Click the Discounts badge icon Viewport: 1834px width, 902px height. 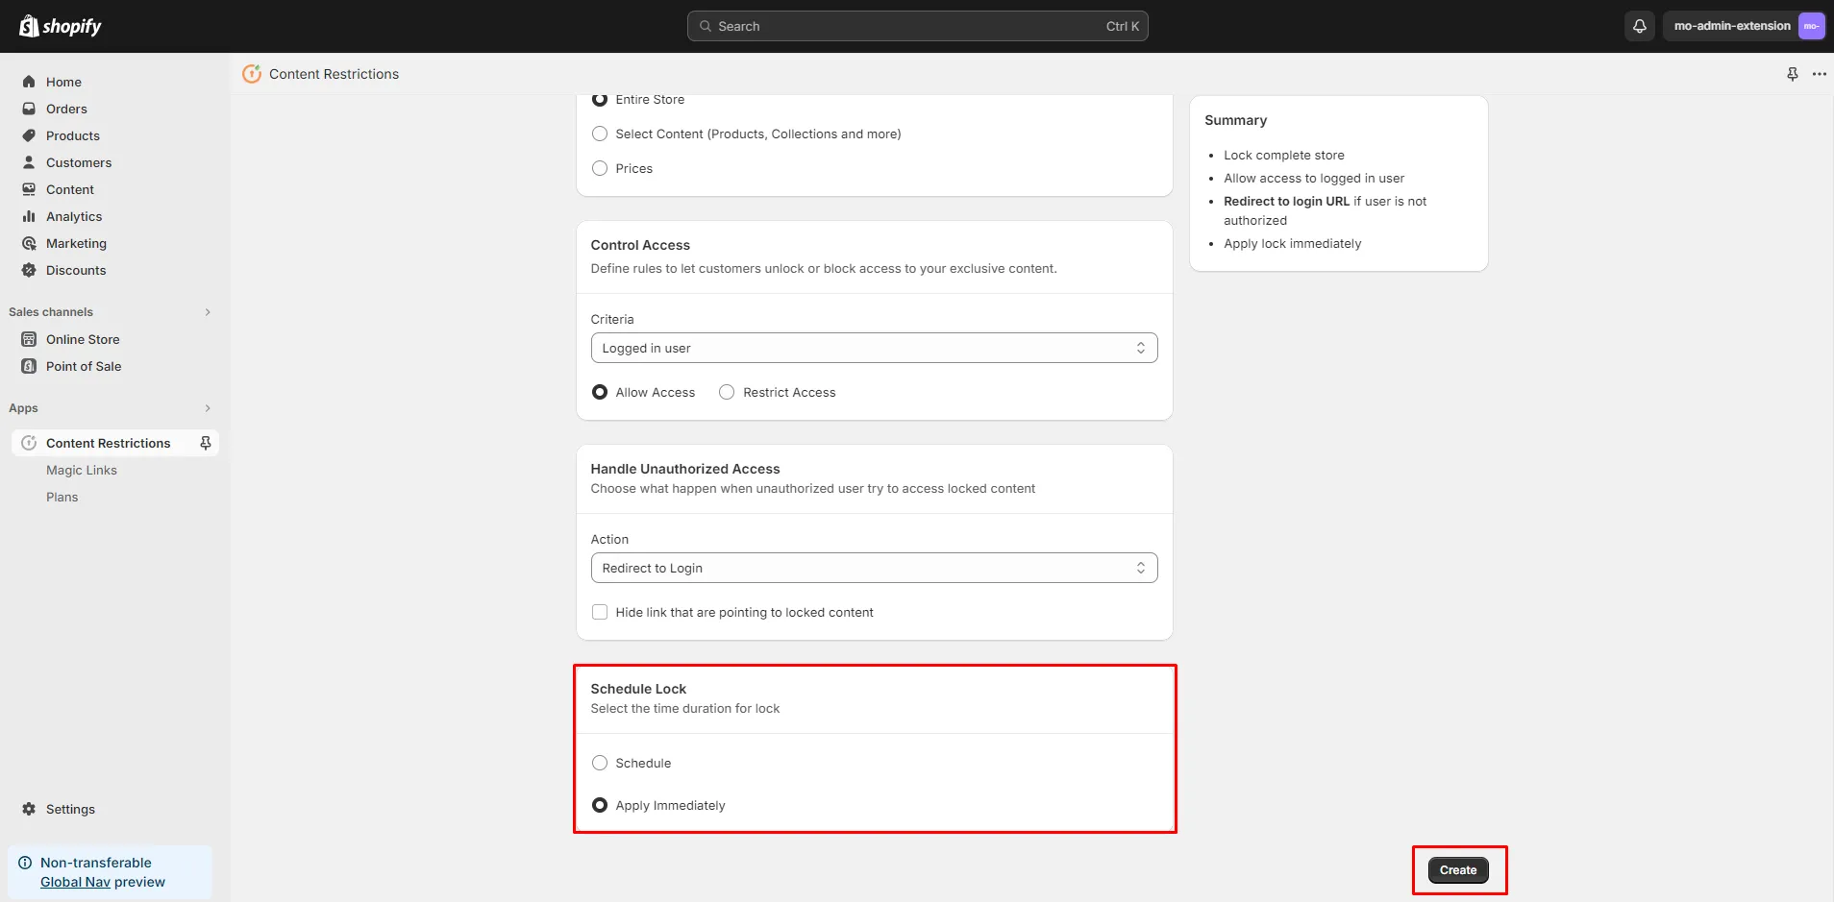(29, 270)
